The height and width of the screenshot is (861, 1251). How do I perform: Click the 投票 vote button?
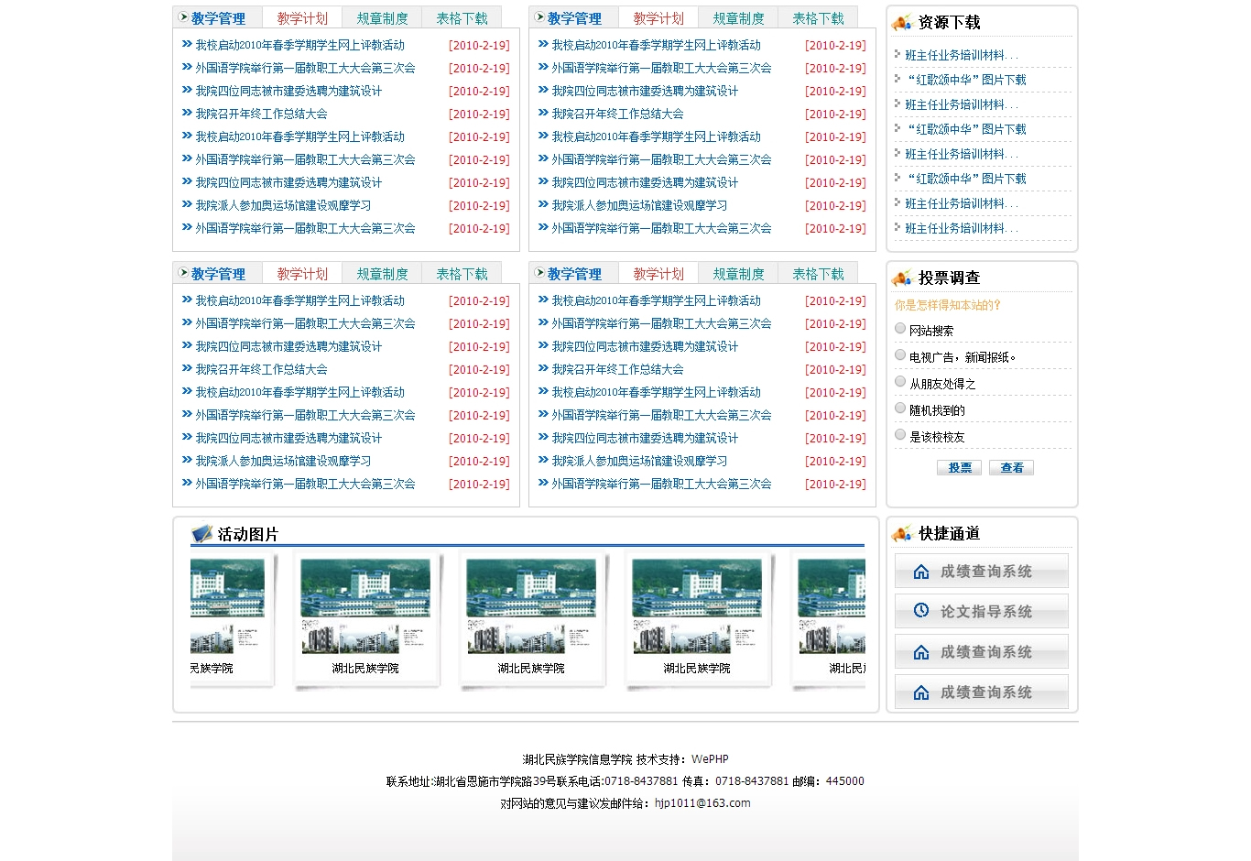pyautogui.click(x=960, y=468)
